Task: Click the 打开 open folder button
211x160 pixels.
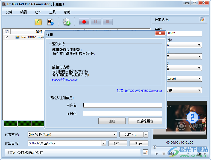Action: 139,143
